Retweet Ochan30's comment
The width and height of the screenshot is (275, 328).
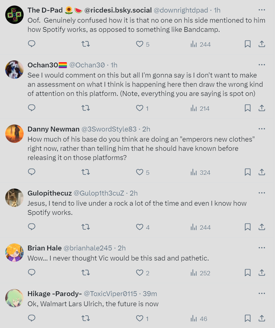point(86,108)
